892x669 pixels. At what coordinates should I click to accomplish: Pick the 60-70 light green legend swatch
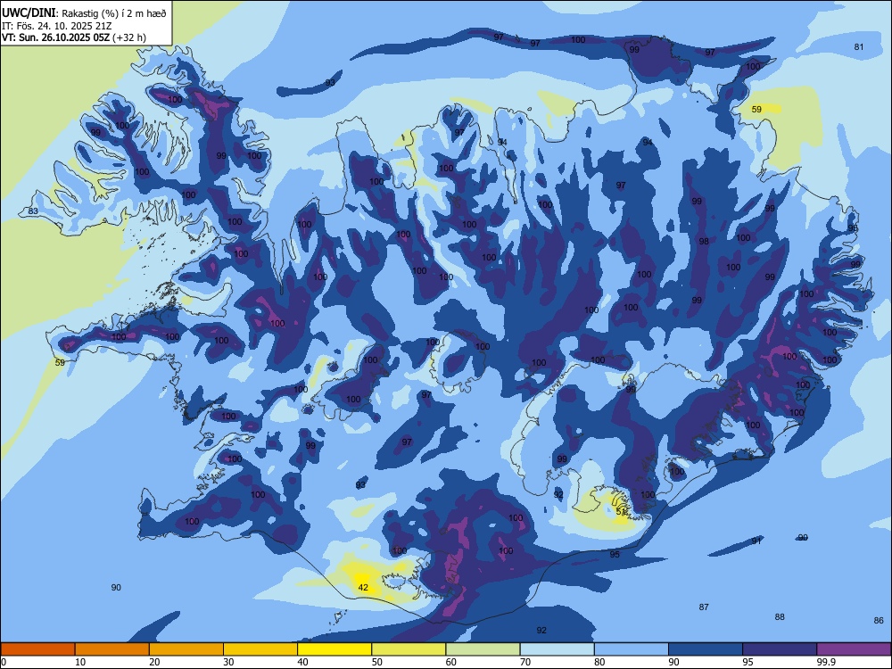tap(483, 649)
